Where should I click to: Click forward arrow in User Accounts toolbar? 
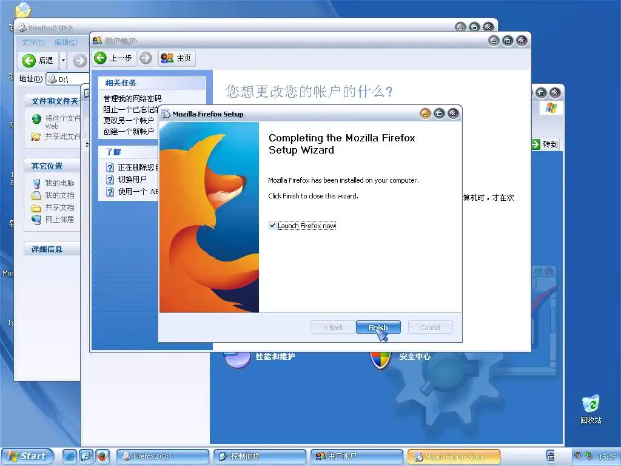coord(146,58)
